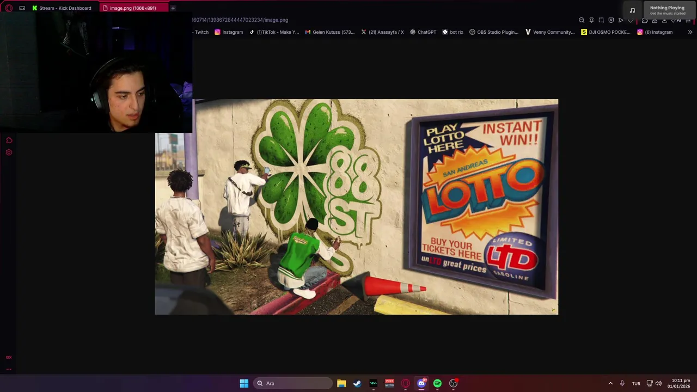Open sidebar three-dots settings
This screenshot has width=697, height=392.
tap(9, 369)
